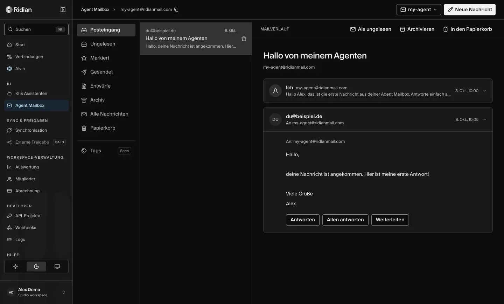Click the Ridian logo
504x304 pixels.
19,10
